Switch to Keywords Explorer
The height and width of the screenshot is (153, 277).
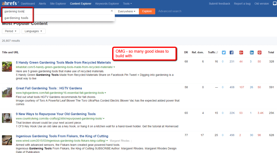pos(107,4)
